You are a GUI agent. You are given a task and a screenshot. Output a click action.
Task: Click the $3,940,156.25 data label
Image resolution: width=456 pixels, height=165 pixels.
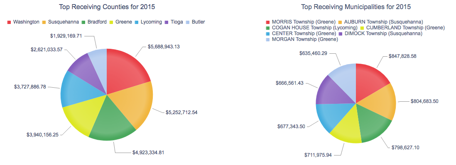44,135
